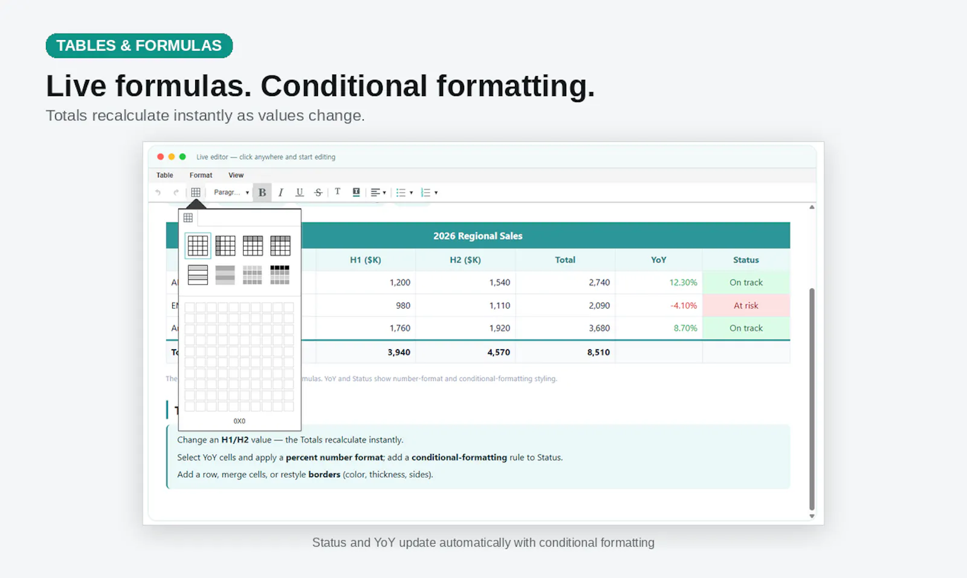Click the 'YoY' column header
The image size is (967, 578).
[x=659, y=260]
